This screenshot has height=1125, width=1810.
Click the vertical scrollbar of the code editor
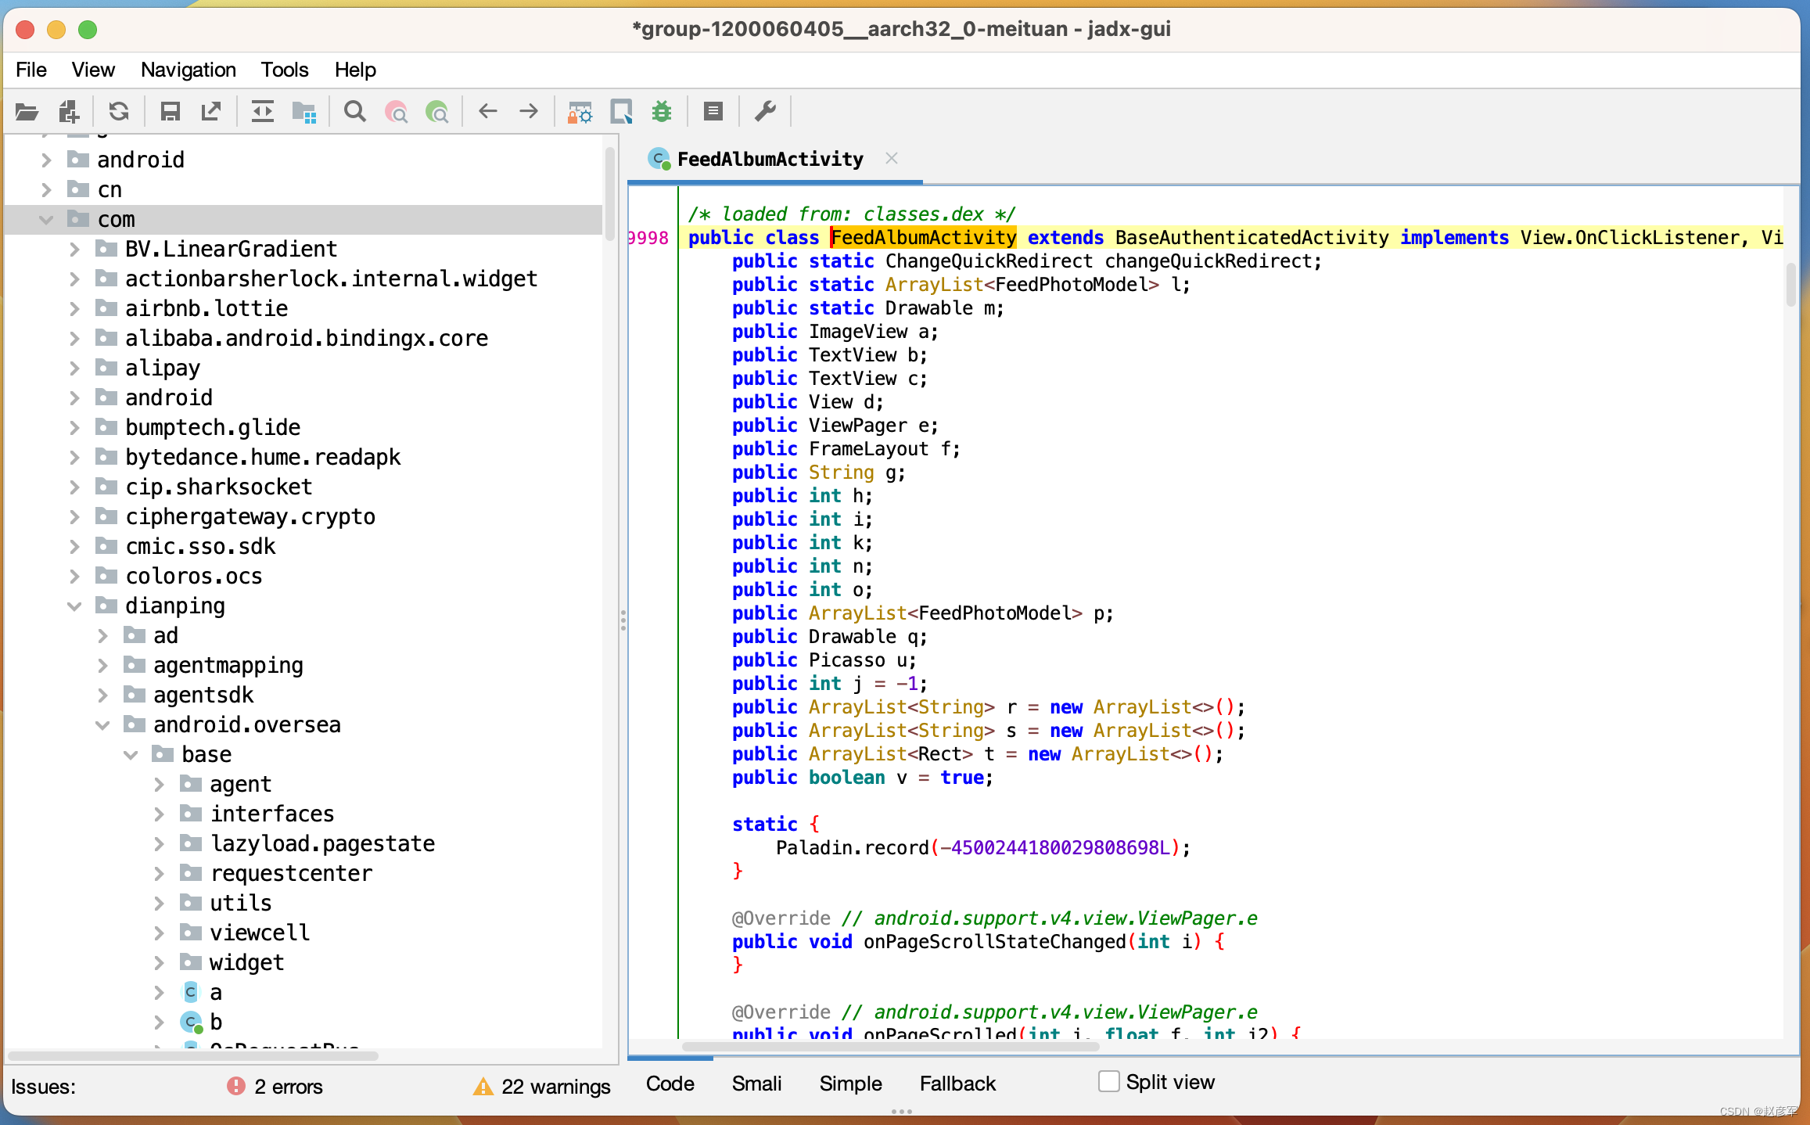1791,285
